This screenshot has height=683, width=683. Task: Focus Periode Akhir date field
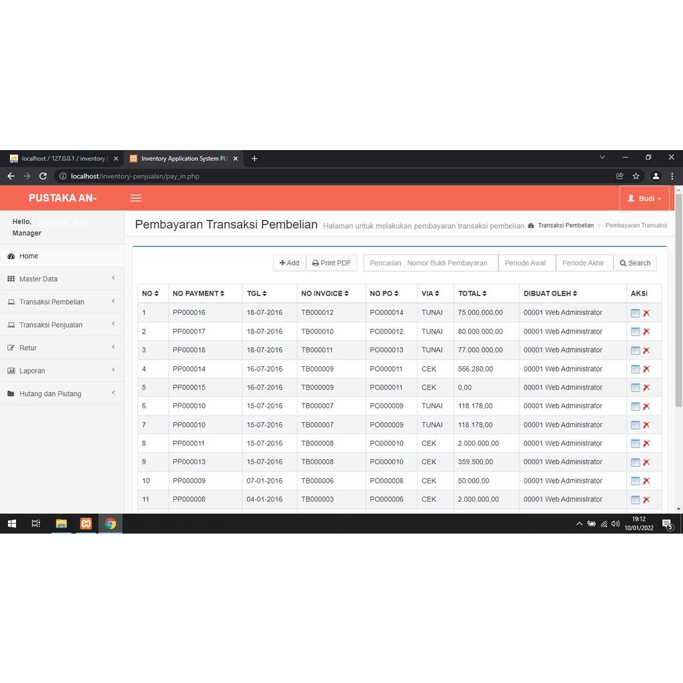pos(584,263)
